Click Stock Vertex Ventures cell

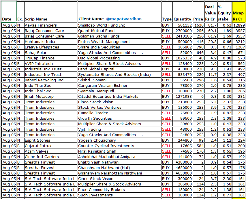119,108
